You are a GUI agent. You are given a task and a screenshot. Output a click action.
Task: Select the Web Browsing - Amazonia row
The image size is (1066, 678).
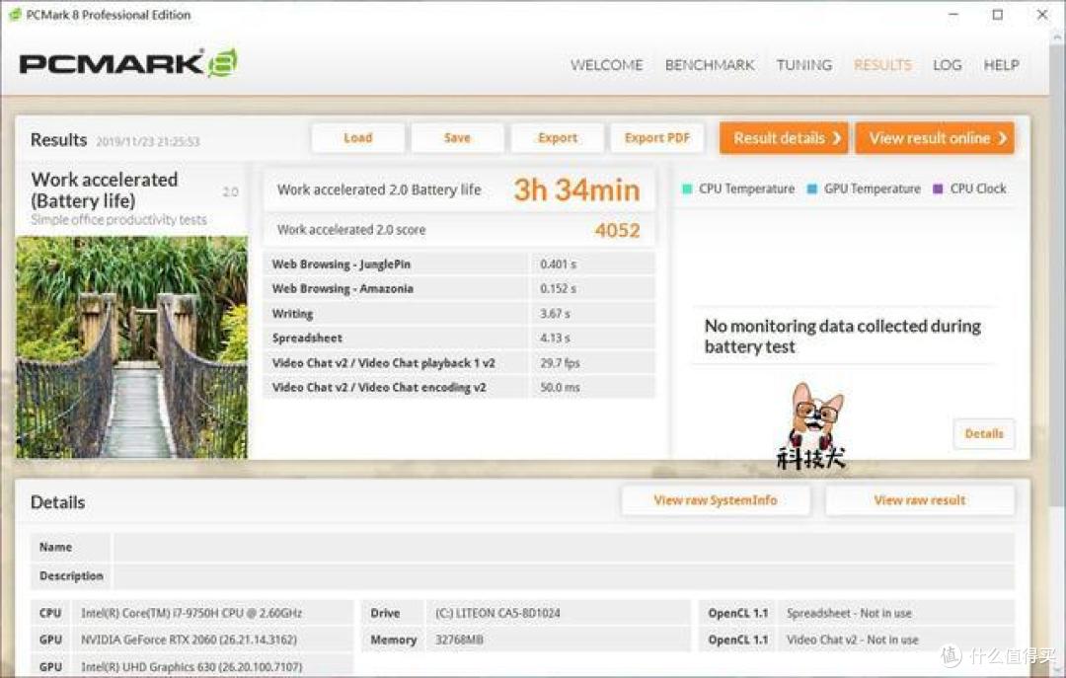point(459,288)
